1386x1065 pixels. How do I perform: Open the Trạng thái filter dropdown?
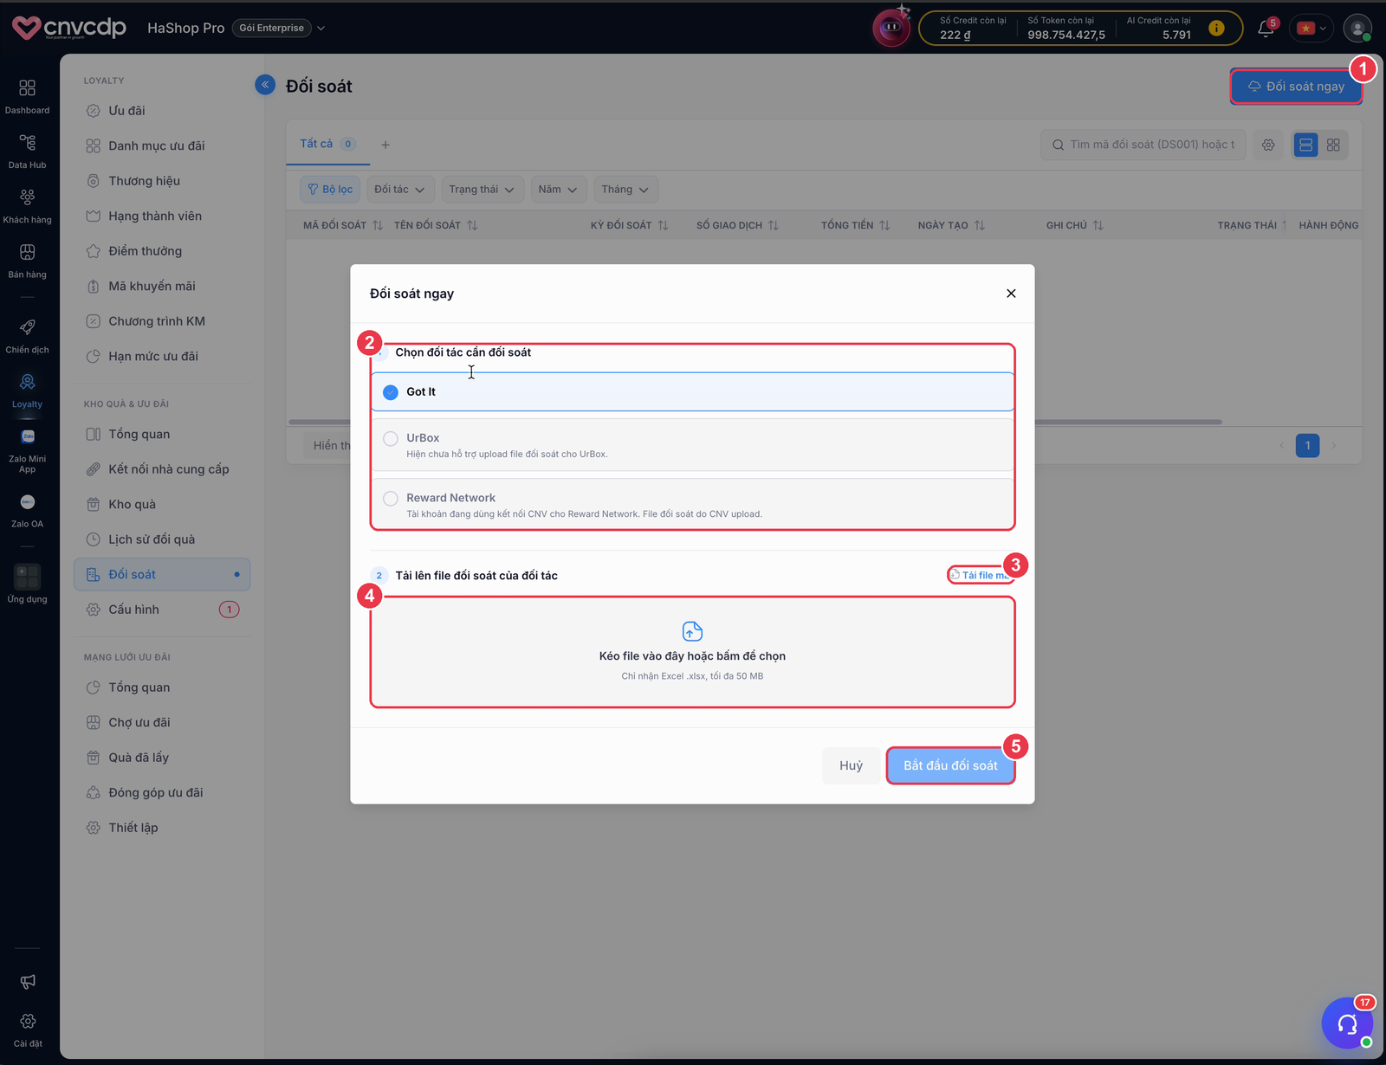[482, 190]
